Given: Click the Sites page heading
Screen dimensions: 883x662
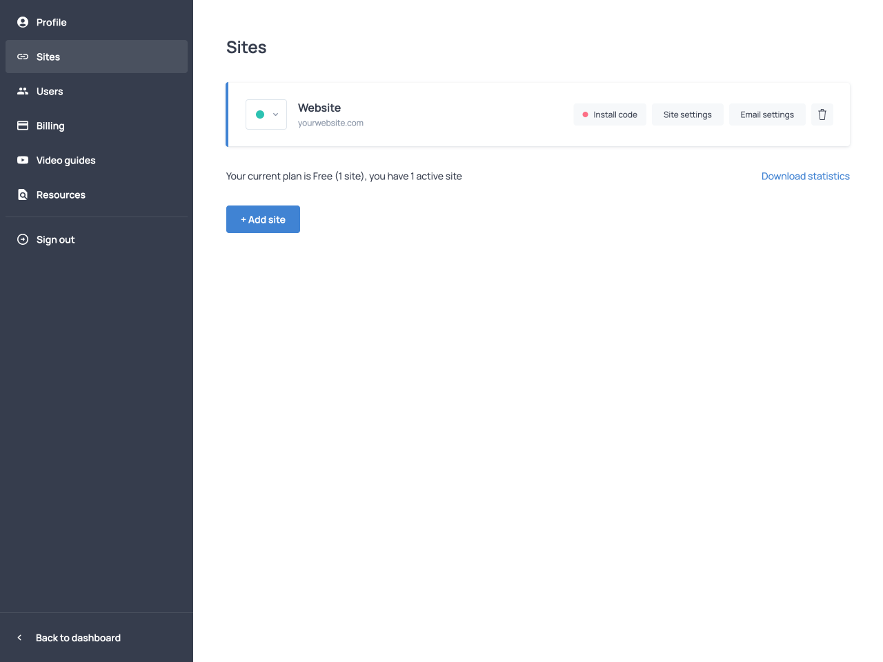Looking at the screenshot, I should [246, 47].
